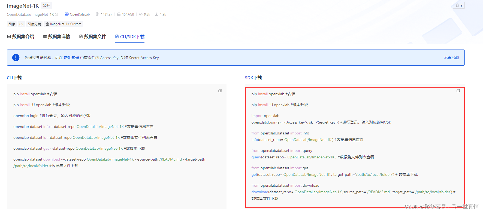
Task: Click the openxlab.login(ak=...) line
Action: tap(321, 122)
